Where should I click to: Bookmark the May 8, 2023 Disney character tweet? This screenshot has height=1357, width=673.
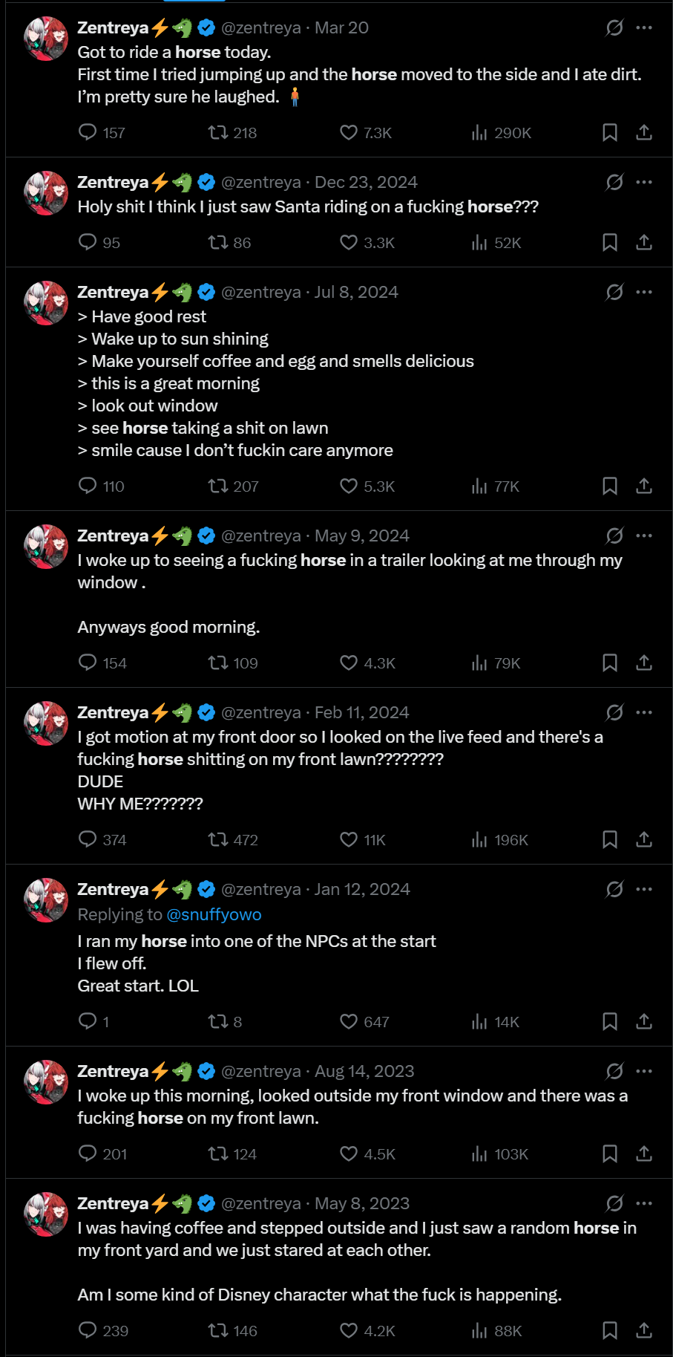click(610, 1330)
